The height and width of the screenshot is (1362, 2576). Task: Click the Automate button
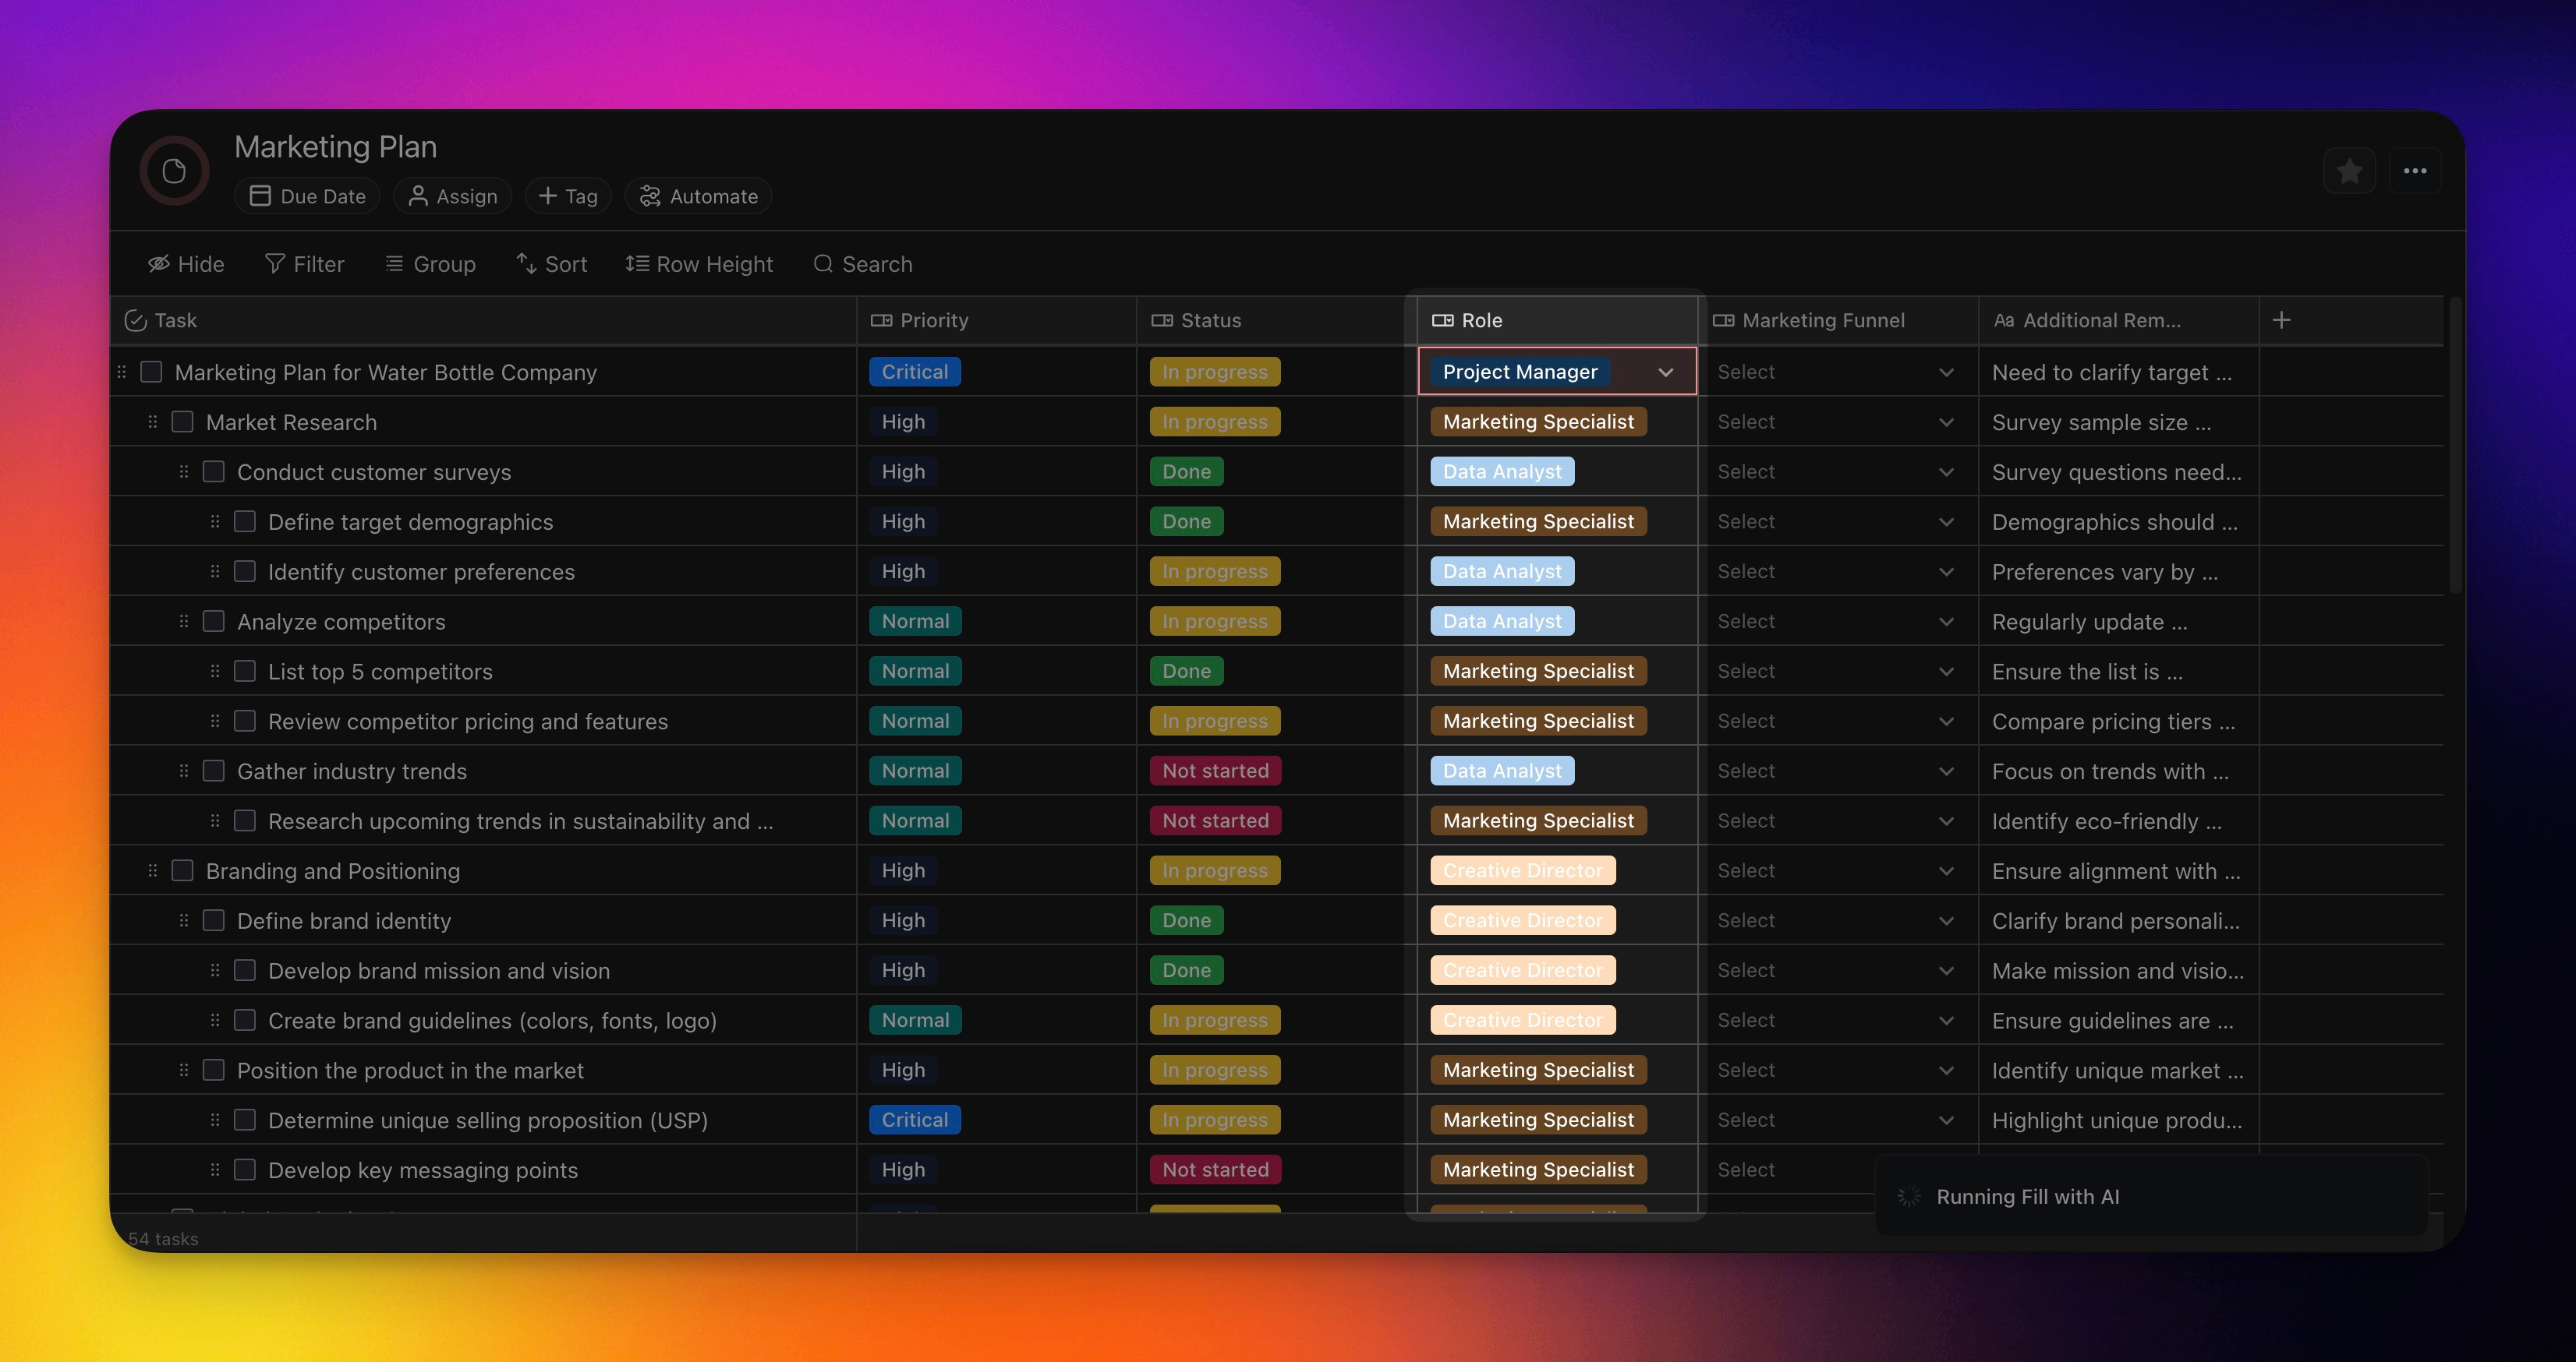tap(698, 196)
